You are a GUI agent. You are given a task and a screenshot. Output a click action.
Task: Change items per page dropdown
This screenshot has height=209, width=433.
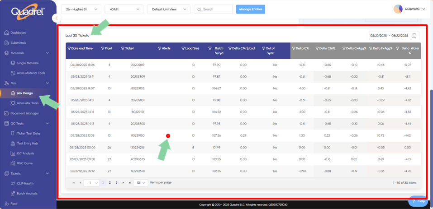(x=140, y=183)
